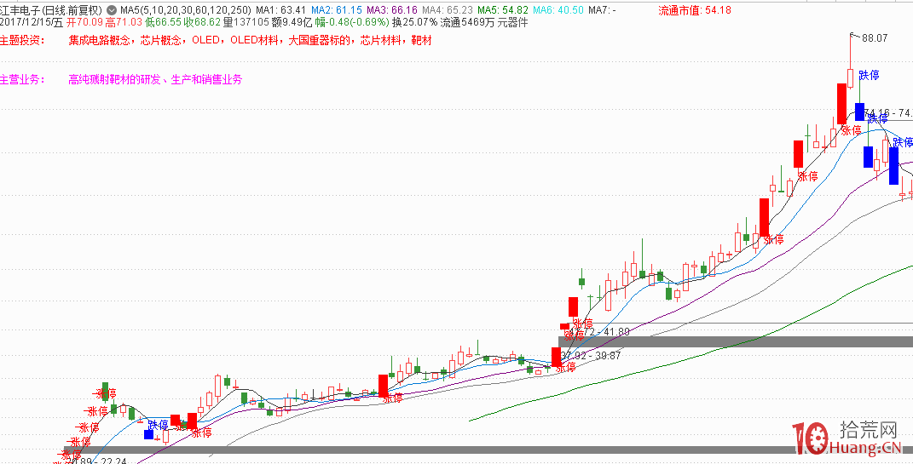Click the low price 低66.55

164,23
